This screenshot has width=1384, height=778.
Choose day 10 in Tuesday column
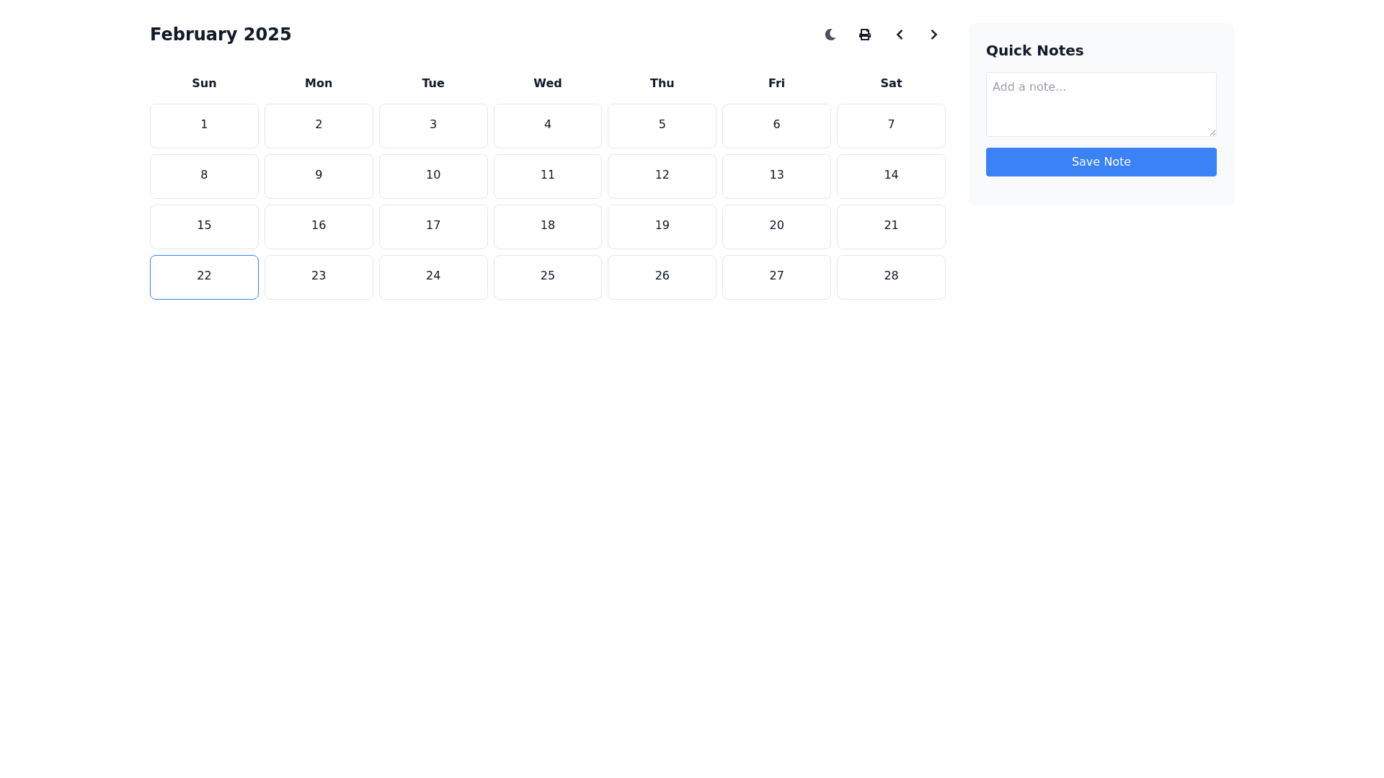coord(433,176)
